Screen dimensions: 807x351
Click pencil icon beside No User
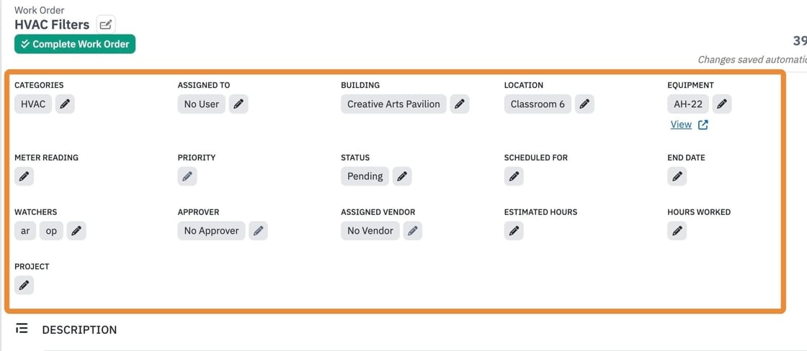coord(238,104)
